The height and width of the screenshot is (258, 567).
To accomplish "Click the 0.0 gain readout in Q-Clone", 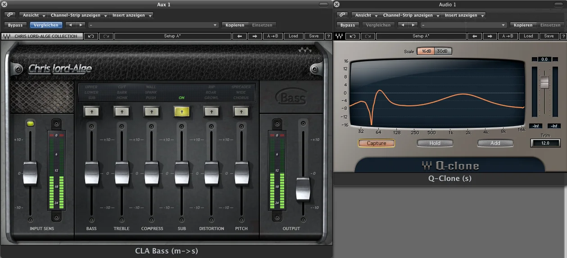I will click(x=544, y=59).
